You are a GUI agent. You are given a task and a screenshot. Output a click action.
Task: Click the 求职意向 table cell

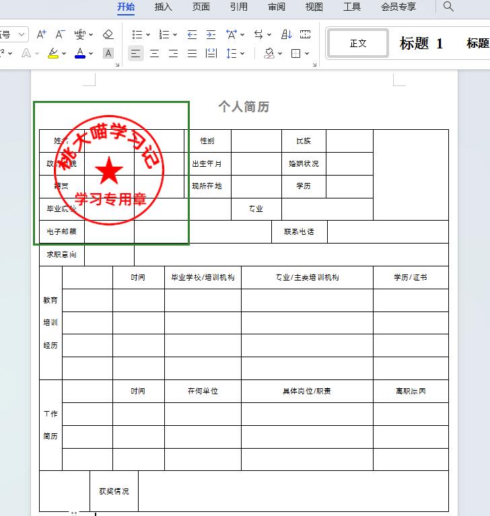click(61, 254)
